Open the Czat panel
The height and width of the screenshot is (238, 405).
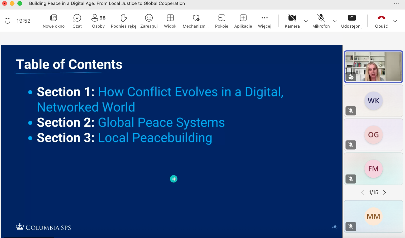77,21
